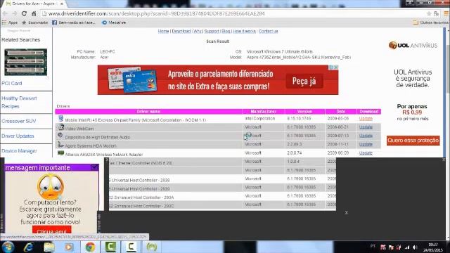Click the Atheros network adapter icon
This screenshot has height=253, width=450.
tap(60, 153)
